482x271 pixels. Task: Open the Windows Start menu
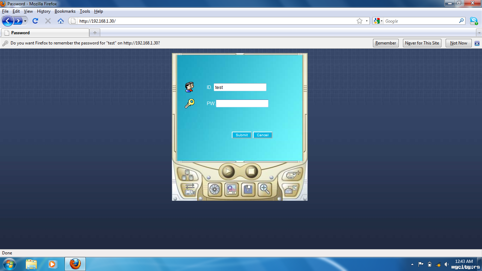click(9, 264)
